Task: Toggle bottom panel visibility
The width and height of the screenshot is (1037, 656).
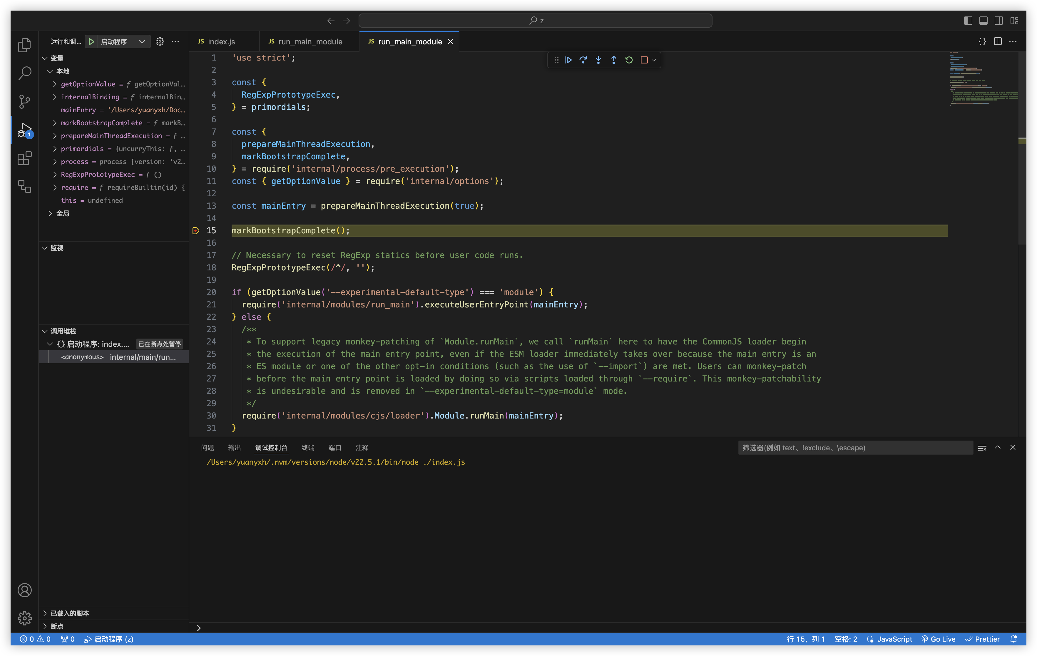Action: click(984, 21)
